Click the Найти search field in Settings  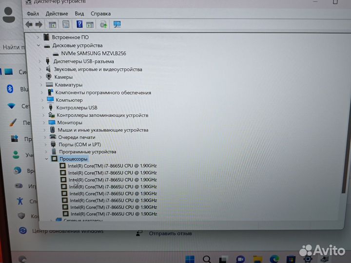click(13, 47)
